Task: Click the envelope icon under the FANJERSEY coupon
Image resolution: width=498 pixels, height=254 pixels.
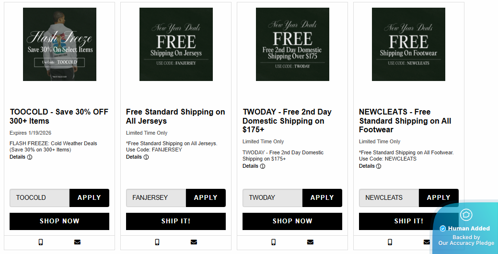Action: pyautogui.click(x=194, y=242)
